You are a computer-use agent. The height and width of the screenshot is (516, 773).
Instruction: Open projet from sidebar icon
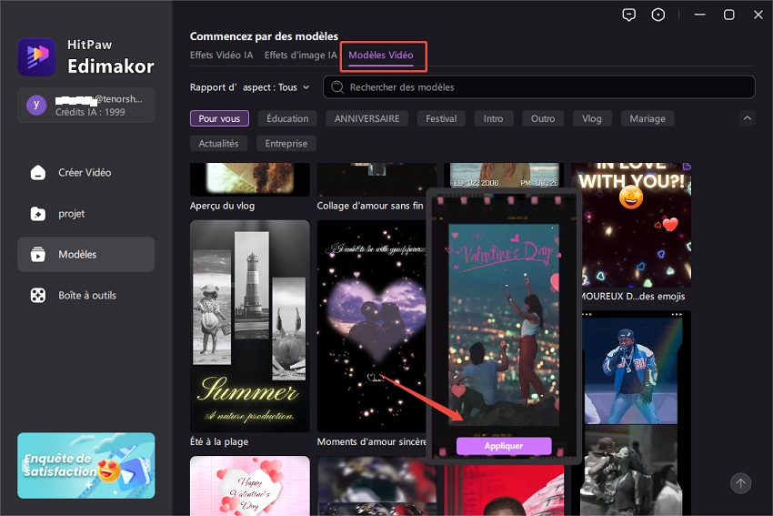tap(38, 214)
